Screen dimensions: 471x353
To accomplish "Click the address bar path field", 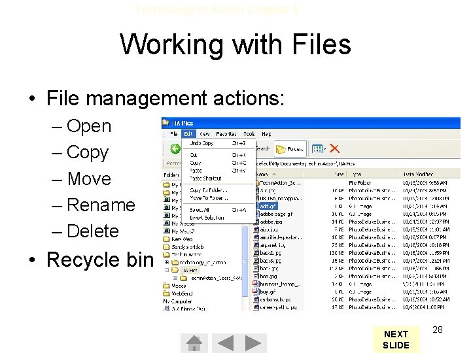I will [x=357, y=163].
